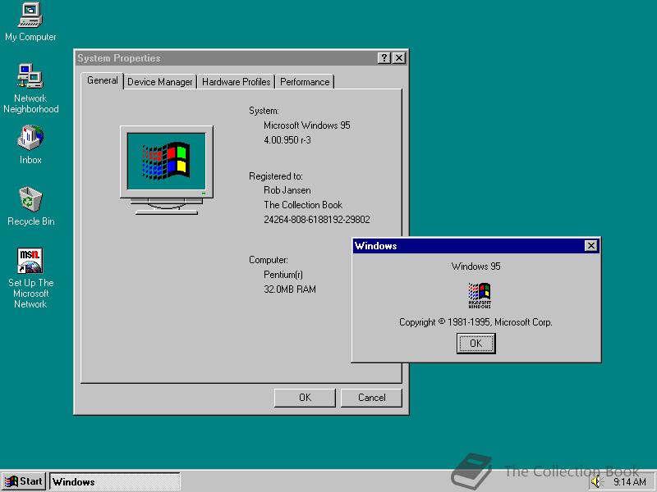Viewport: 657px width, 492px height.
Task: Close the System Properties window
Action: click(x=399, y=58)
